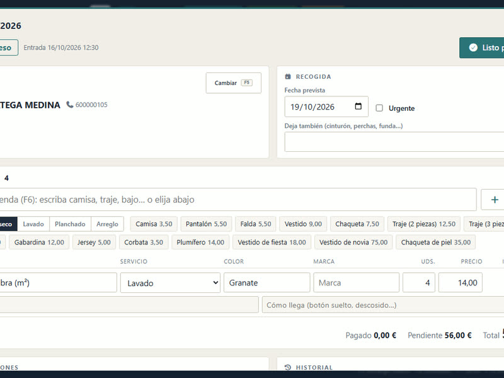Click the 'Pagado 0,00 €' amount
The height and width of the screenshot is (378, 504).
pos(371,335)
